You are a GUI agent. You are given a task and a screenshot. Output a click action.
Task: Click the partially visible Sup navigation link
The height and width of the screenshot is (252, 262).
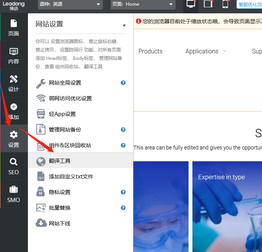(x=257, y=51)
